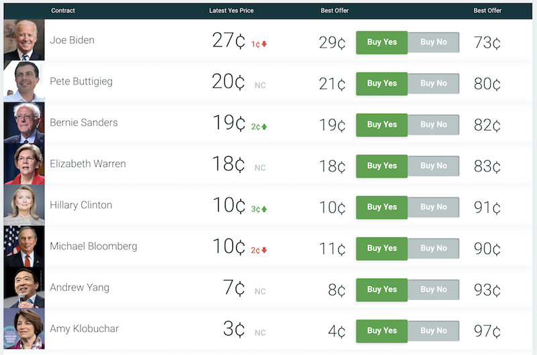The image size is (537, 355).
Task: Open the Elizabeth Warren contract name
Action: pyautogui.click(x=88, y=163)
